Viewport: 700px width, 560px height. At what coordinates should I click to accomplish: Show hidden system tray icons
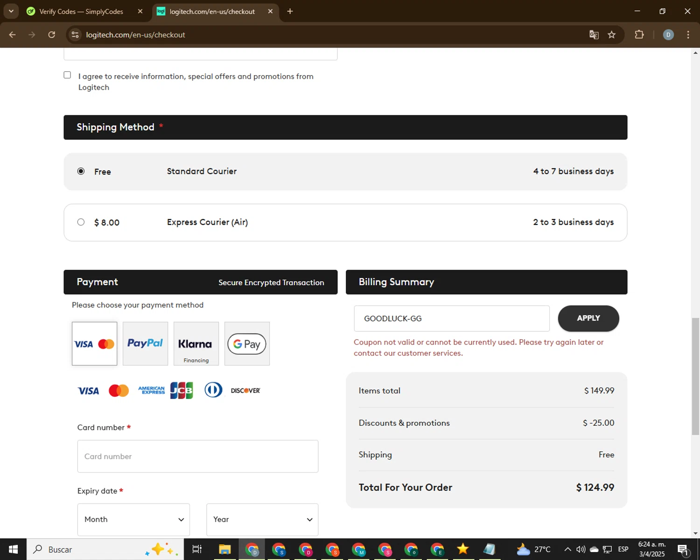[567, 549]
